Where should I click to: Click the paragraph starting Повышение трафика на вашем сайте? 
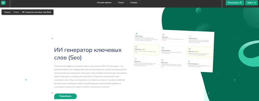91,76
